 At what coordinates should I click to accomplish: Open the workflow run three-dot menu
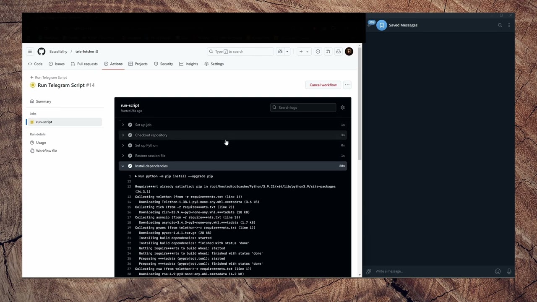pyautogui.click(x=347, y=85)
